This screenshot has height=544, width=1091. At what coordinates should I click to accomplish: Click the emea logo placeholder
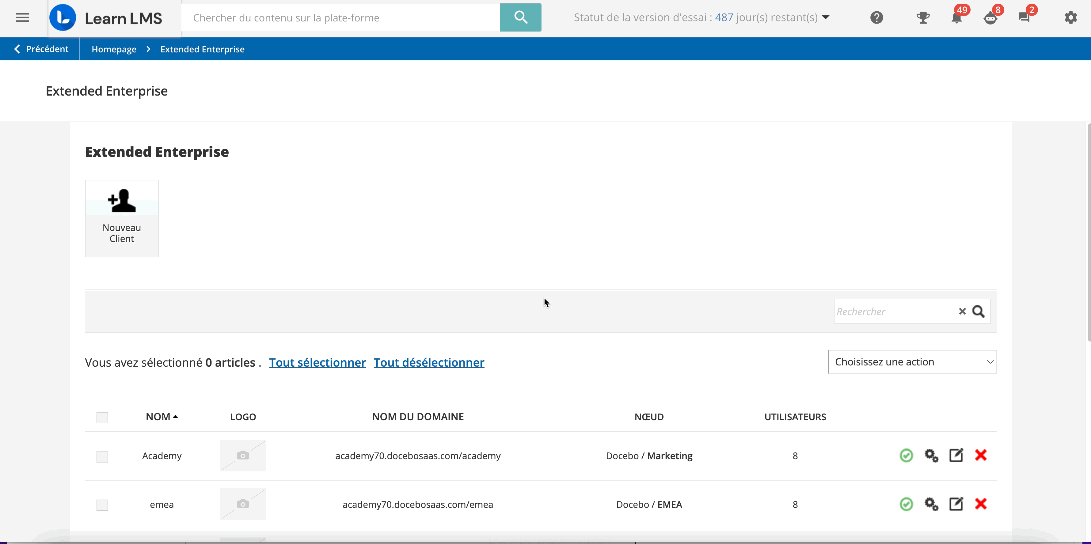(243, 504)
